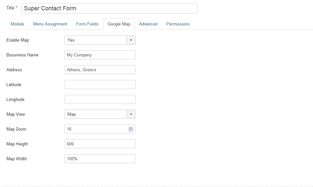
Task: Focus the Address field showing Athens, Greece
Action: (100, 70)
